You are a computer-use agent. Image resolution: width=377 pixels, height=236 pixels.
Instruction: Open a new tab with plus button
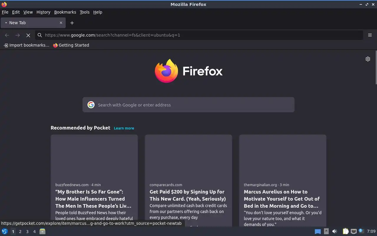pyautogui.click(x=72, y=23)
